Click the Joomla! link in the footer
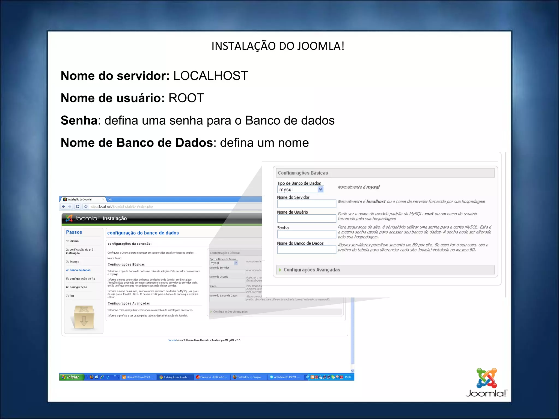Viewport: 559px width, 419px height. 172,340
